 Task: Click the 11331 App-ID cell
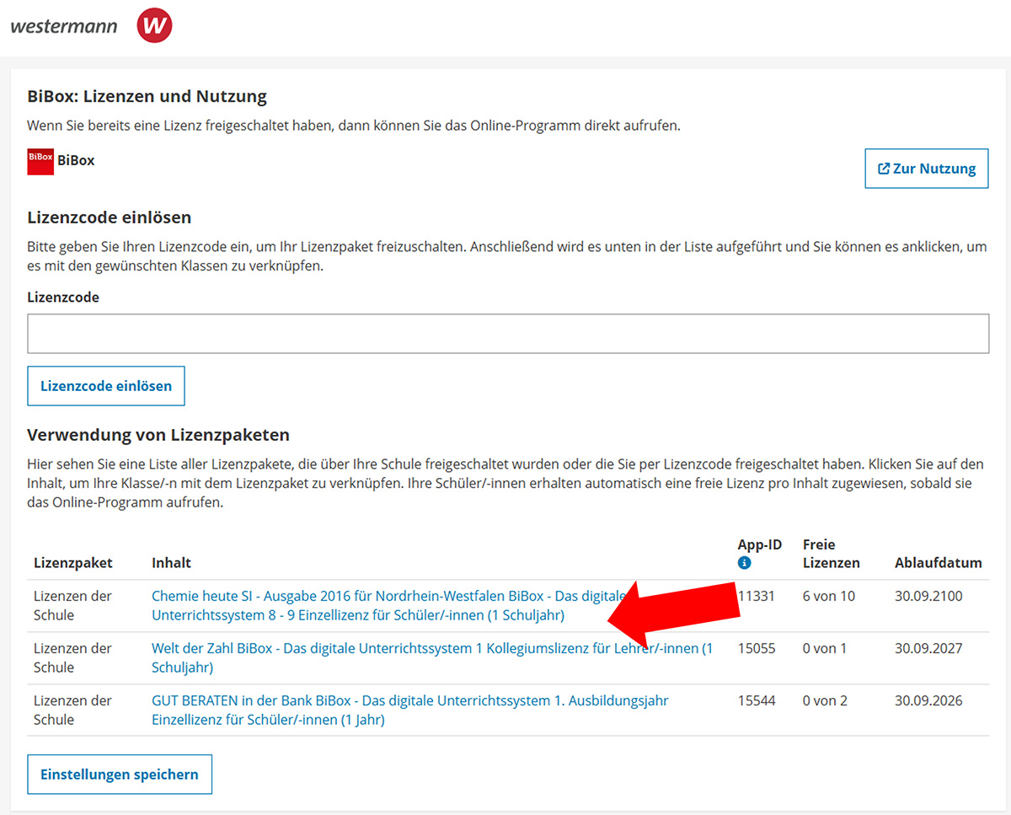pyautogui.click(x=757, y=596)
